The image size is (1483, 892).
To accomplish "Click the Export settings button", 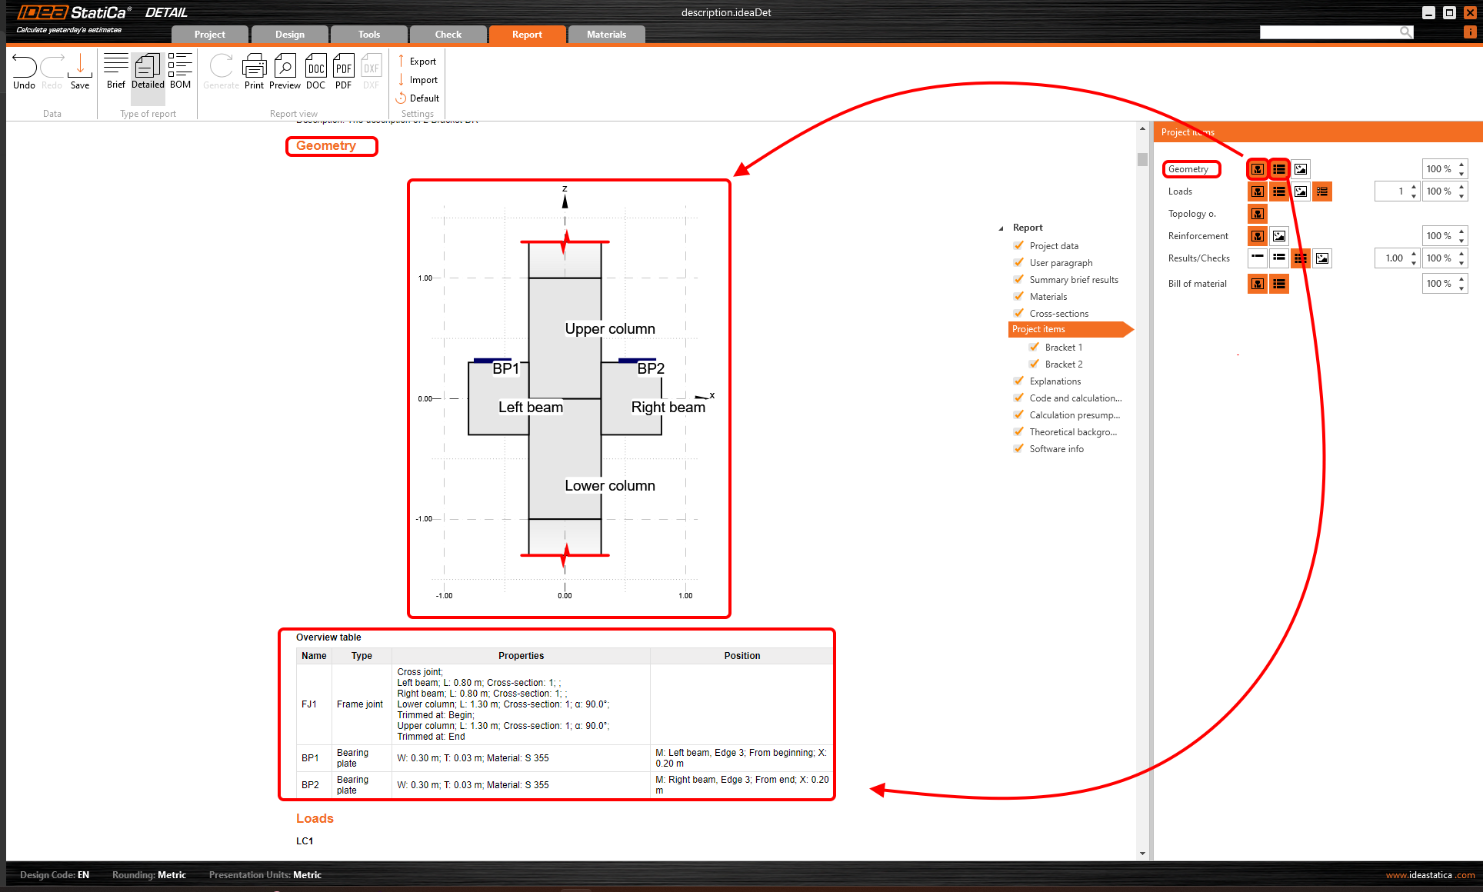I will 417,62.
